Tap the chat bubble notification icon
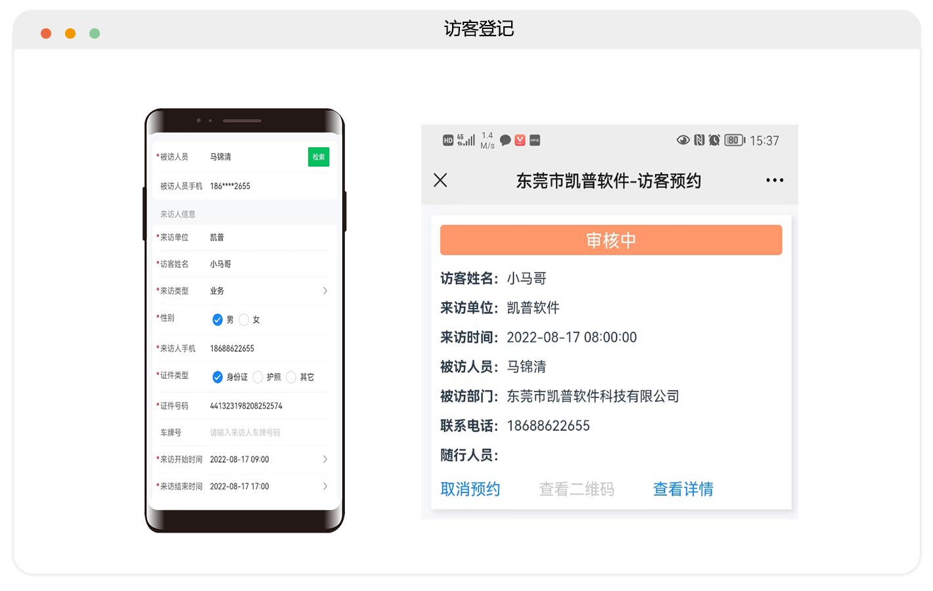Screen dimensions: 933x591 505,141
